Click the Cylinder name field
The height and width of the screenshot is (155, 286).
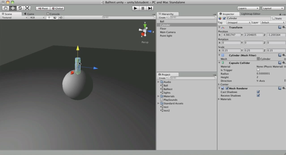(x=248, y=19)
